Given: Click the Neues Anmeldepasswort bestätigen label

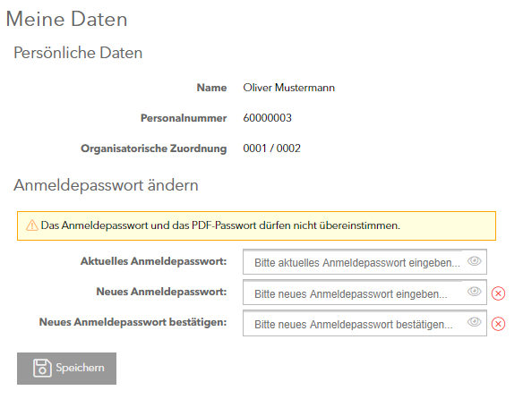Looking at the screenshot, I should click(x=133, y=322).
